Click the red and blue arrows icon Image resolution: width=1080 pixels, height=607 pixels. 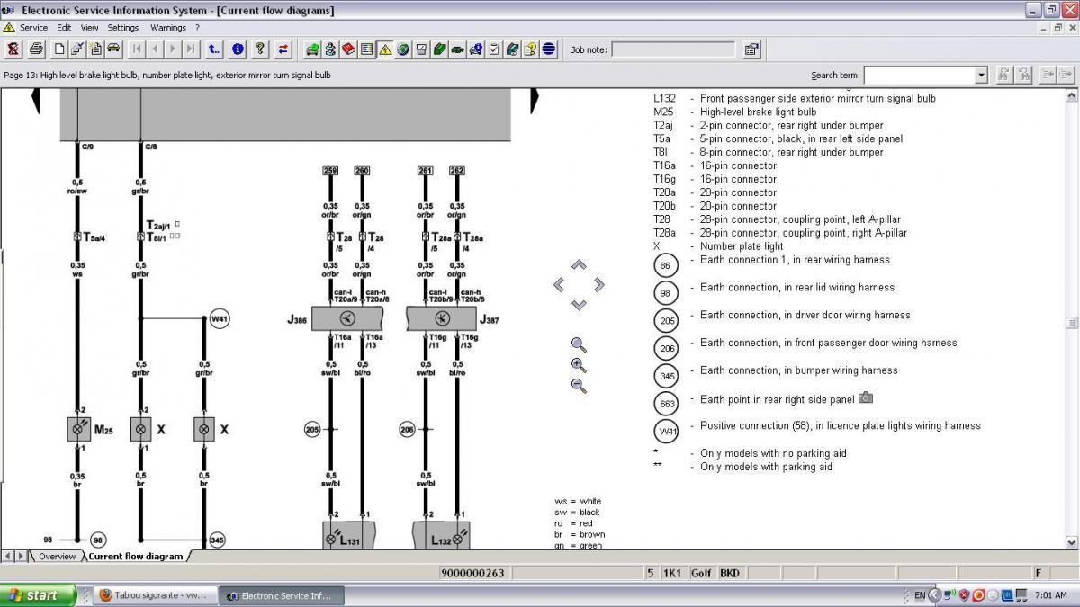point(283,49)
